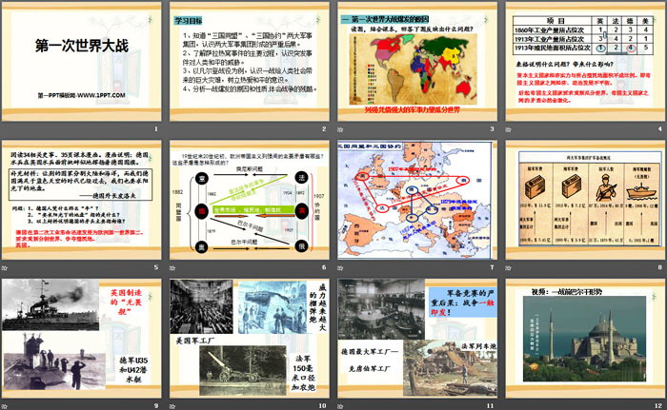The image size is (667, 410).
Task: Click slide number 10 label
Action: [x=322, y=406]
